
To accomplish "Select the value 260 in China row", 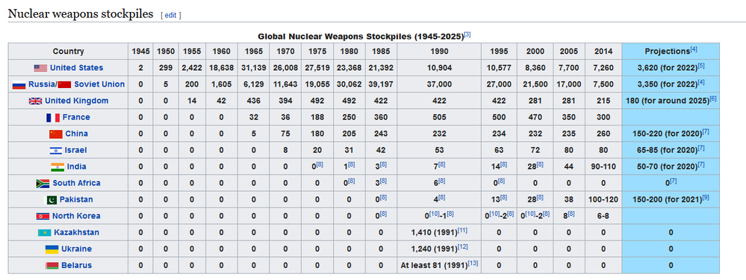I will point(603,134).
